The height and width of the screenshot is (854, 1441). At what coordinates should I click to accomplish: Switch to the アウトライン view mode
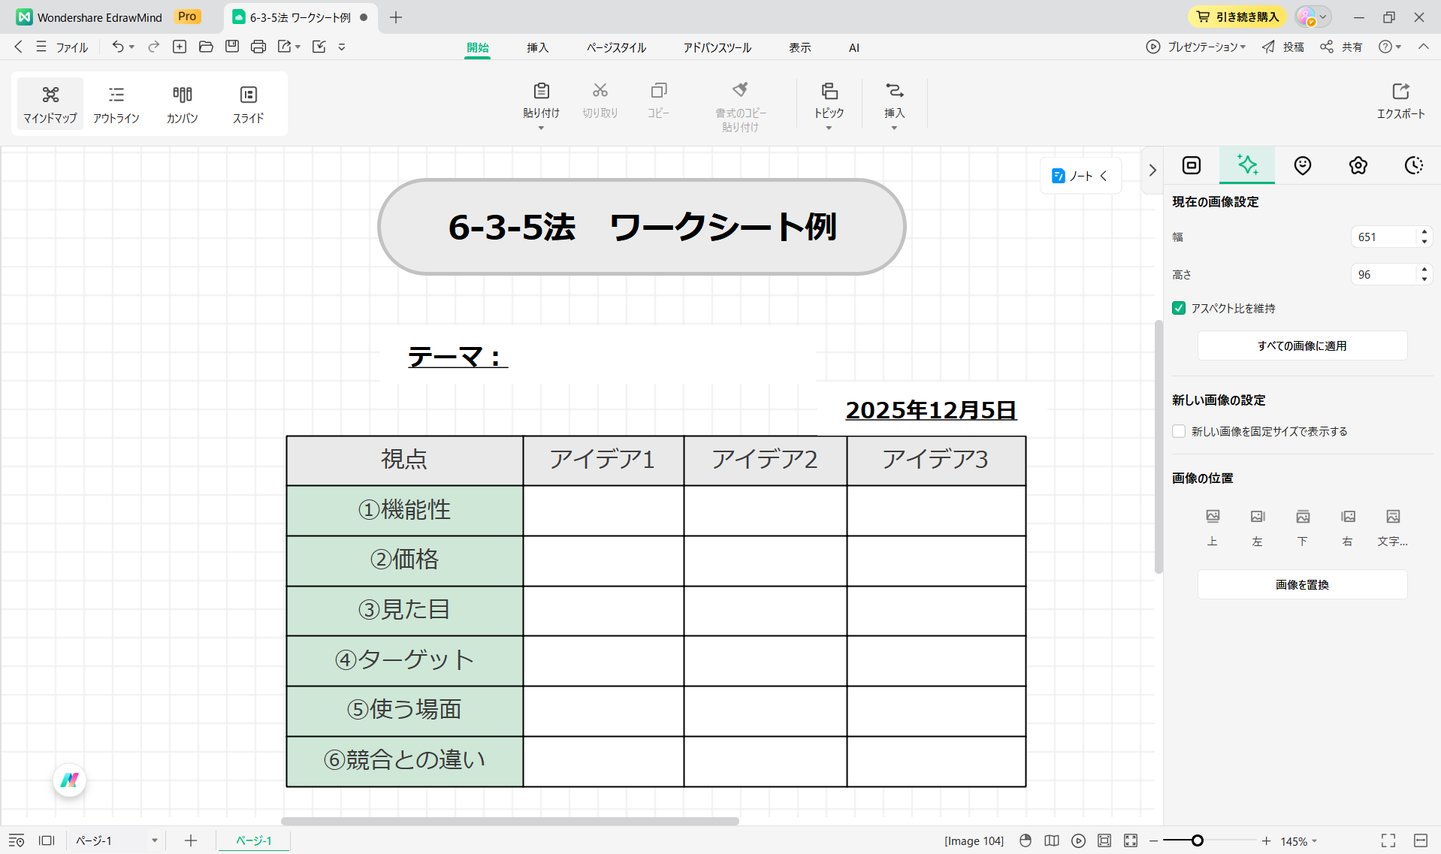pos(116,104)
